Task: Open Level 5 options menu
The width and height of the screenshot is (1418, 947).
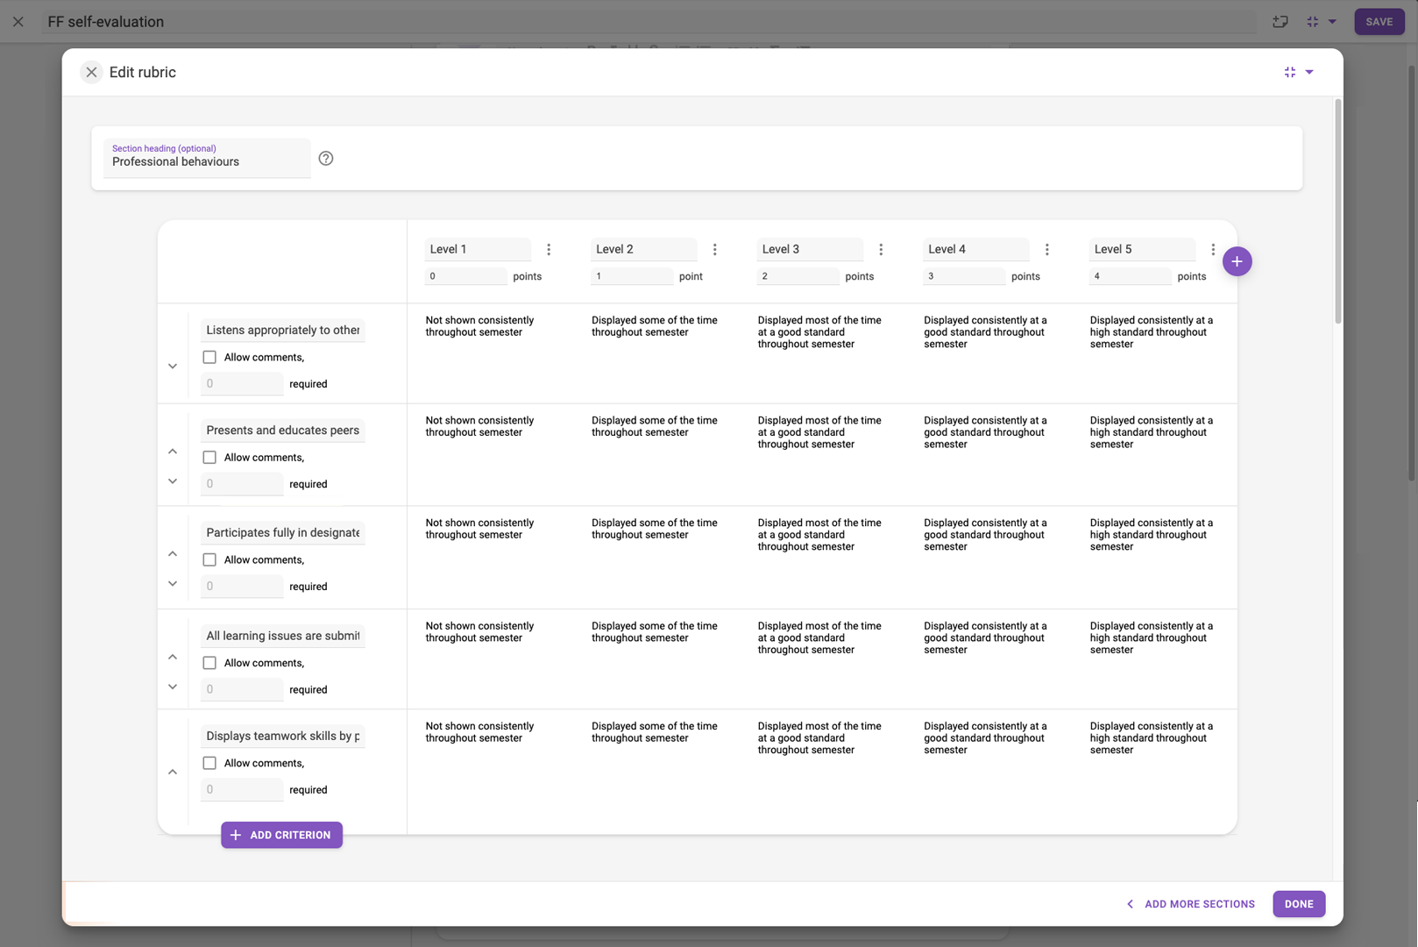Action: tap(1213, 250)
